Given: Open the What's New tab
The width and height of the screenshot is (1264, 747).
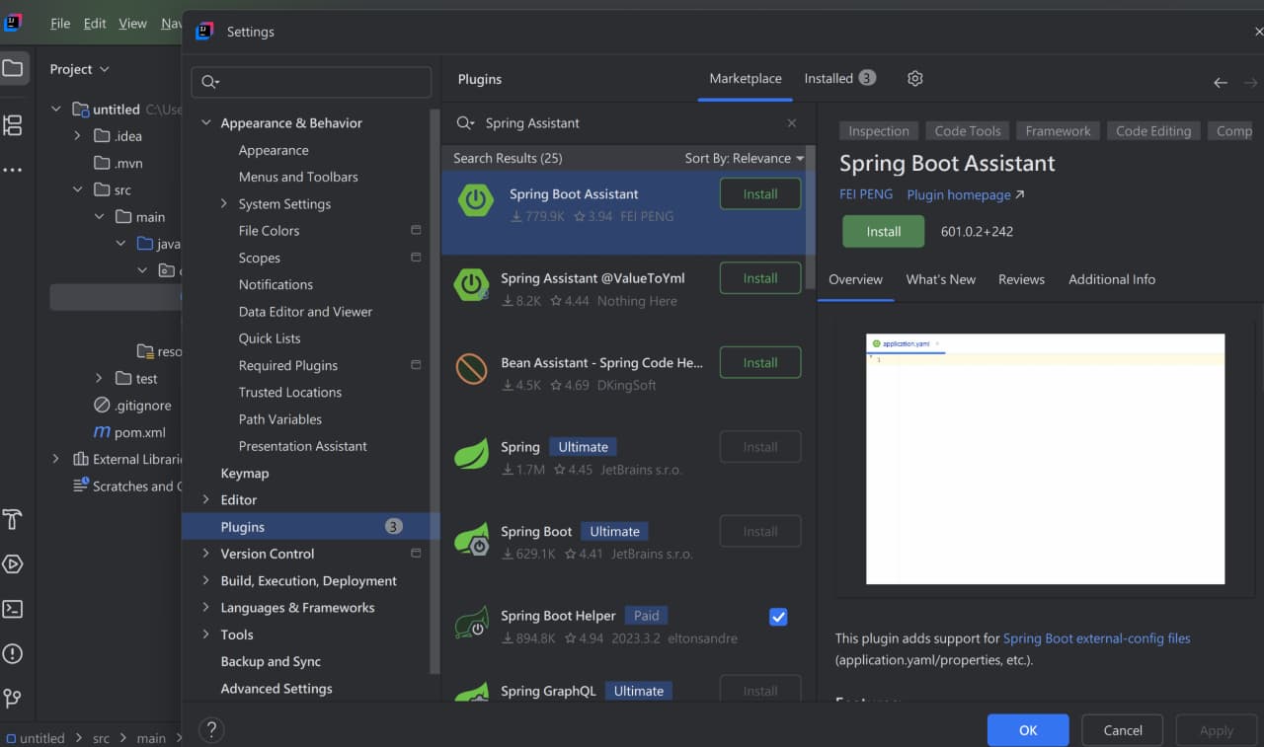Looking at the screenshot, I should (941, 279).
